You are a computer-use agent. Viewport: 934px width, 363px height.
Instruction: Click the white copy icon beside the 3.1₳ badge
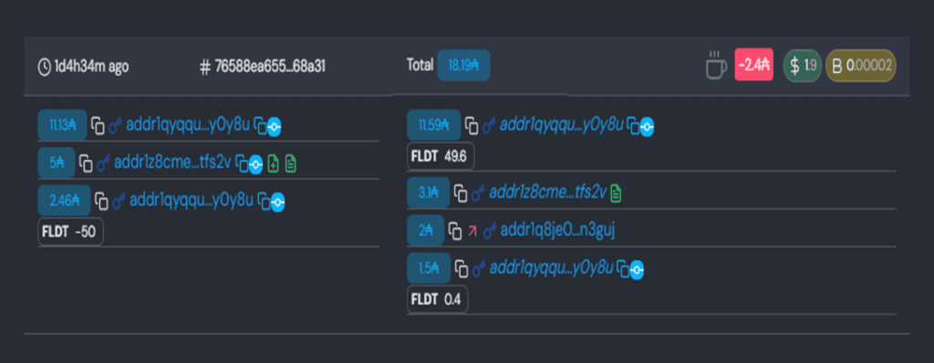pos(461,192)
